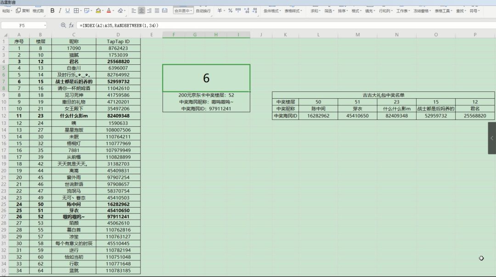Viewport: 496px width, 277px height.
Task: Toggle Underline formatting
Action: (x=68, y=11)
